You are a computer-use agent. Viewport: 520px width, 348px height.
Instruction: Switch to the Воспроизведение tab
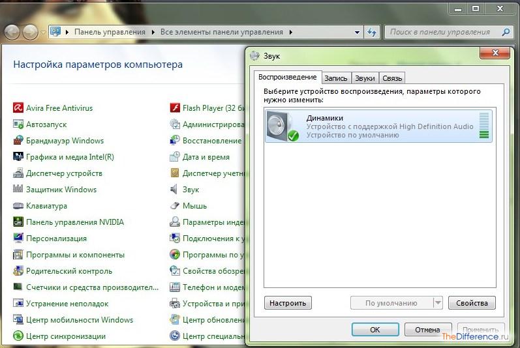click(287, 77)
